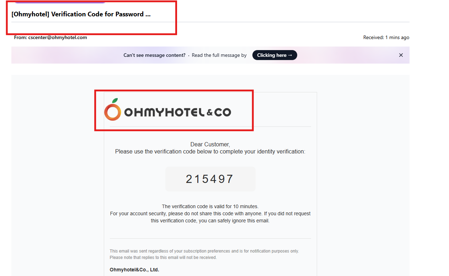Click the "replies to this email" notice
Viewport: 449px width, 276px height.
click(x=163, y=258)
